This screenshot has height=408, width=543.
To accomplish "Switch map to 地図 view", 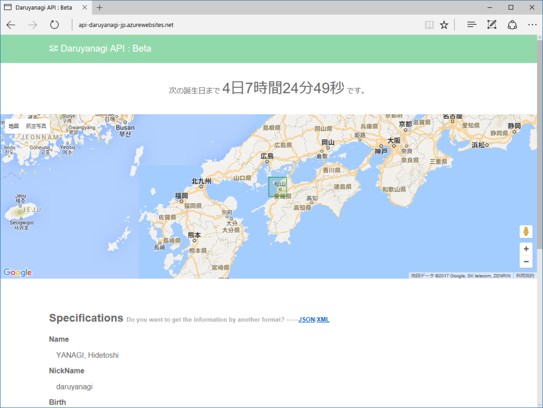I will (x=13, y=126).
